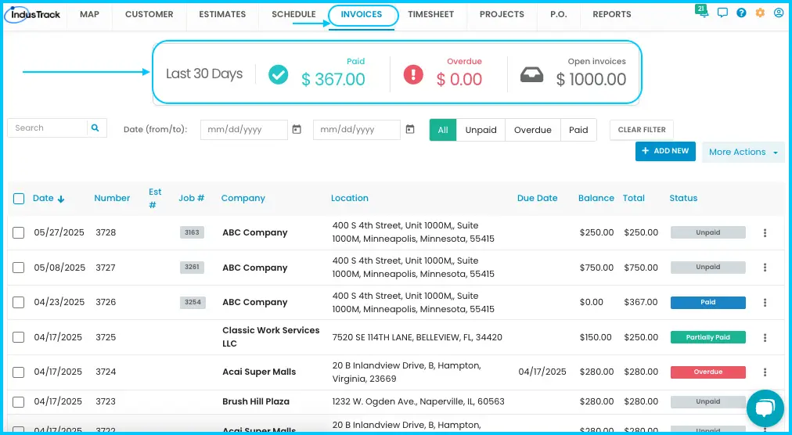
Task: Select the INVOICES tab
Action: pos(362,15)
